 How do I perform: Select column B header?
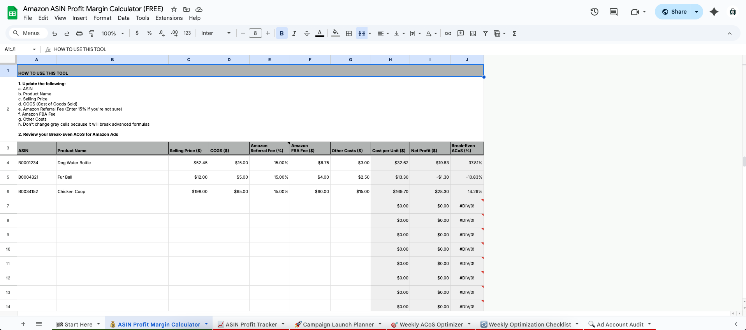[112, 60]
